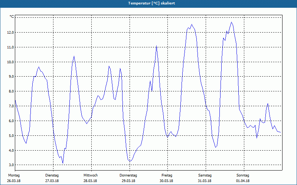The width and height of the screenshot is (297, 185).
Task: Click the 8,0 y-axis label
Action: (12, 91)
